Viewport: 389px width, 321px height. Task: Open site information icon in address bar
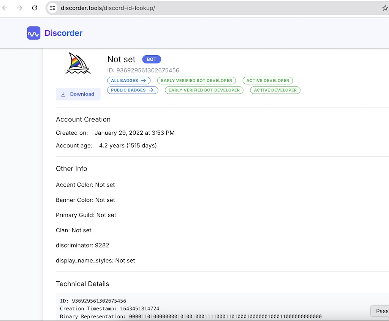(52, 8)
